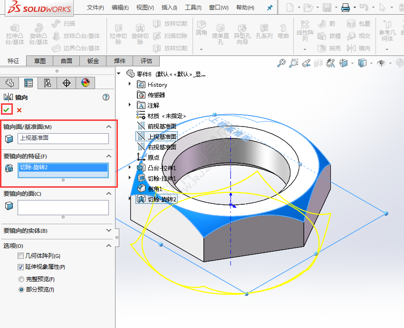Screen dimensions: 404x328
Task: Select Cut-Revolve2 in design tree
Action: pyautogui.click(x=157, y=199)
